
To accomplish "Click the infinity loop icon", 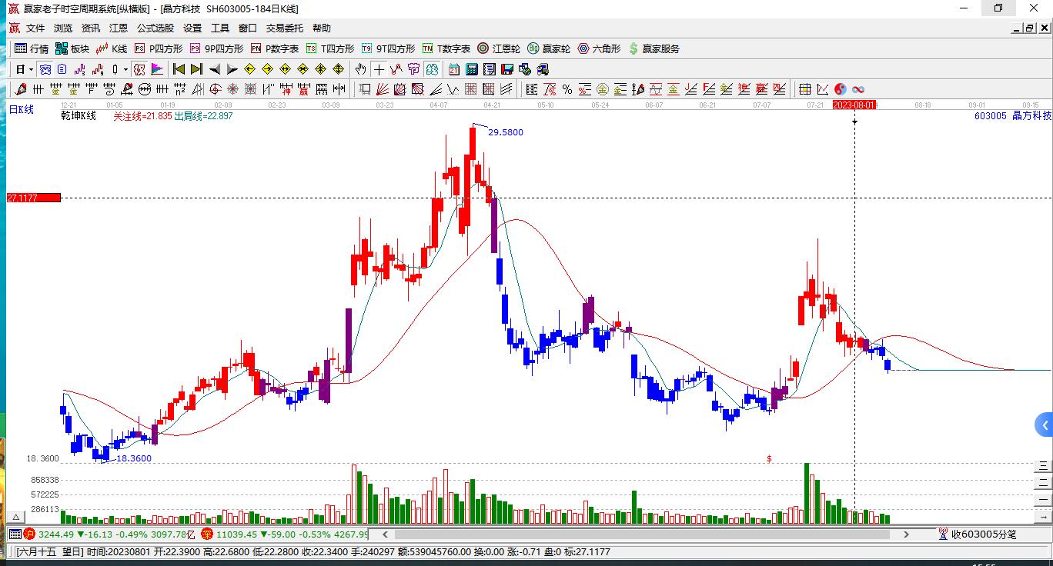I will [x=858, y=89].
